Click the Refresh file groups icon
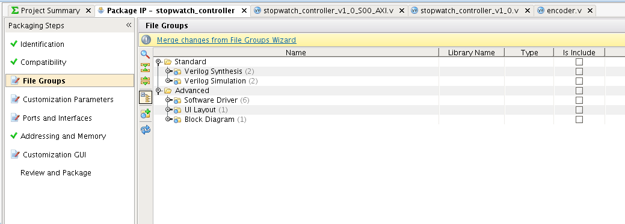The width and height of the screenshot is (625, 224). tap(146, 130)
